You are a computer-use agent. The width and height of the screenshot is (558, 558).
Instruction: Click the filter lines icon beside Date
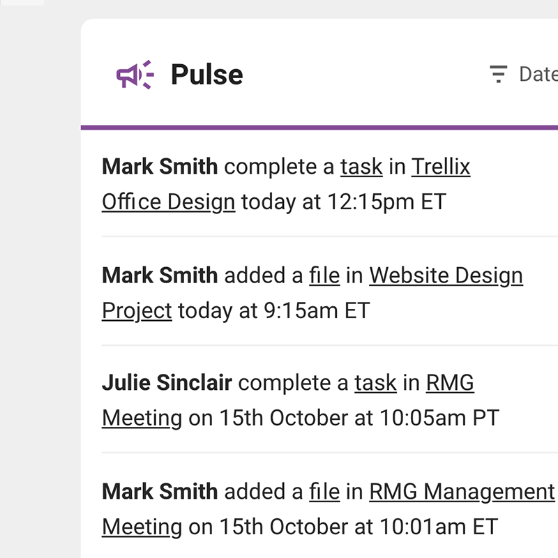click(498, 74)
